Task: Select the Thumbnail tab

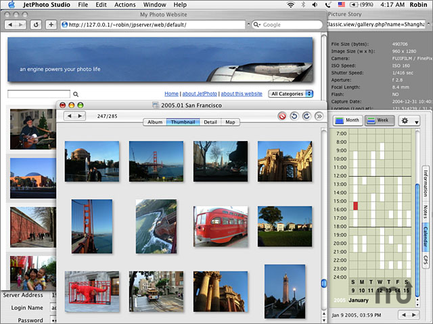Action: 183,122
